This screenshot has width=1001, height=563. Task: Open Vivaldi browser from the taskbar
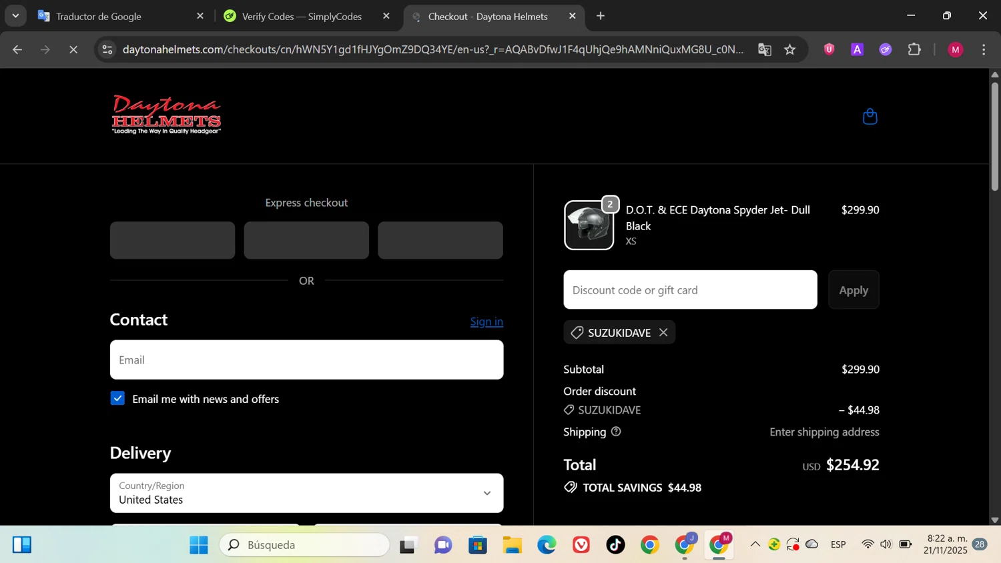(581, 545)
